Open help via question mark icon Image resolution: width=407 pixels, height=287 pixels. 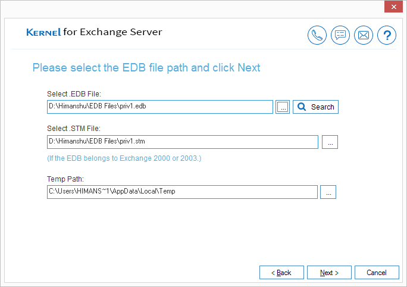tap(387, 35)
